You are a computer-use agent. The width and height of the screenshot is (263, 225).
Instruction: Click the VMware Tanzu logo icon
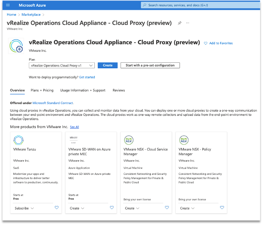(x=19, y=140)
